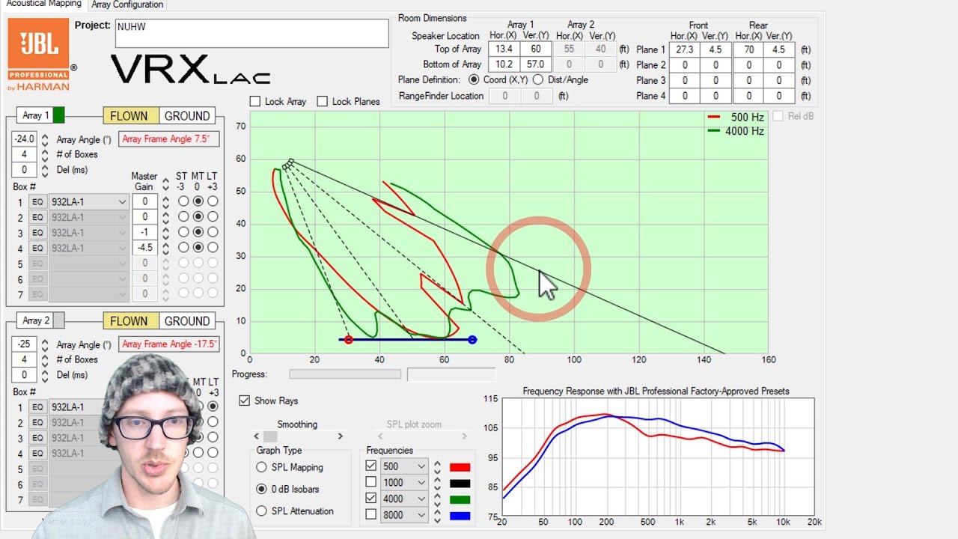Edit box 4 Master Gain field -4.5
This screenshot has width=958, height=539.
144,248
